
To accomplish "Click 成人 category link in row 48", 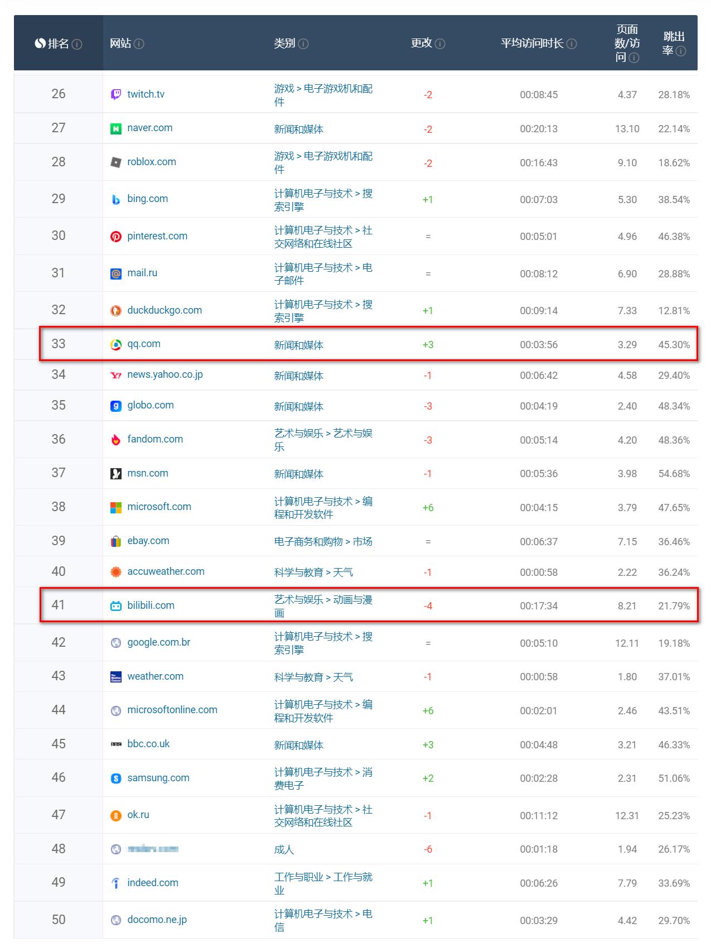I will tap(284, 849).
